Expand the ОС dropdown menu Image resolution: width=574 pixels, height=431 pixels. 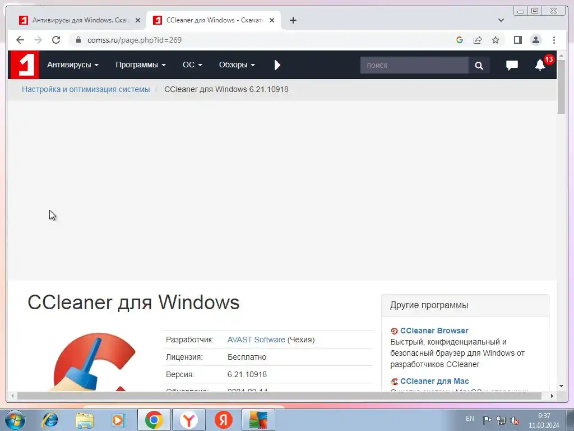point(192,65)
